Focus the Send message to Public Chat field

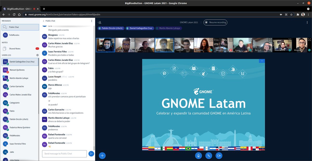point(64,154)
